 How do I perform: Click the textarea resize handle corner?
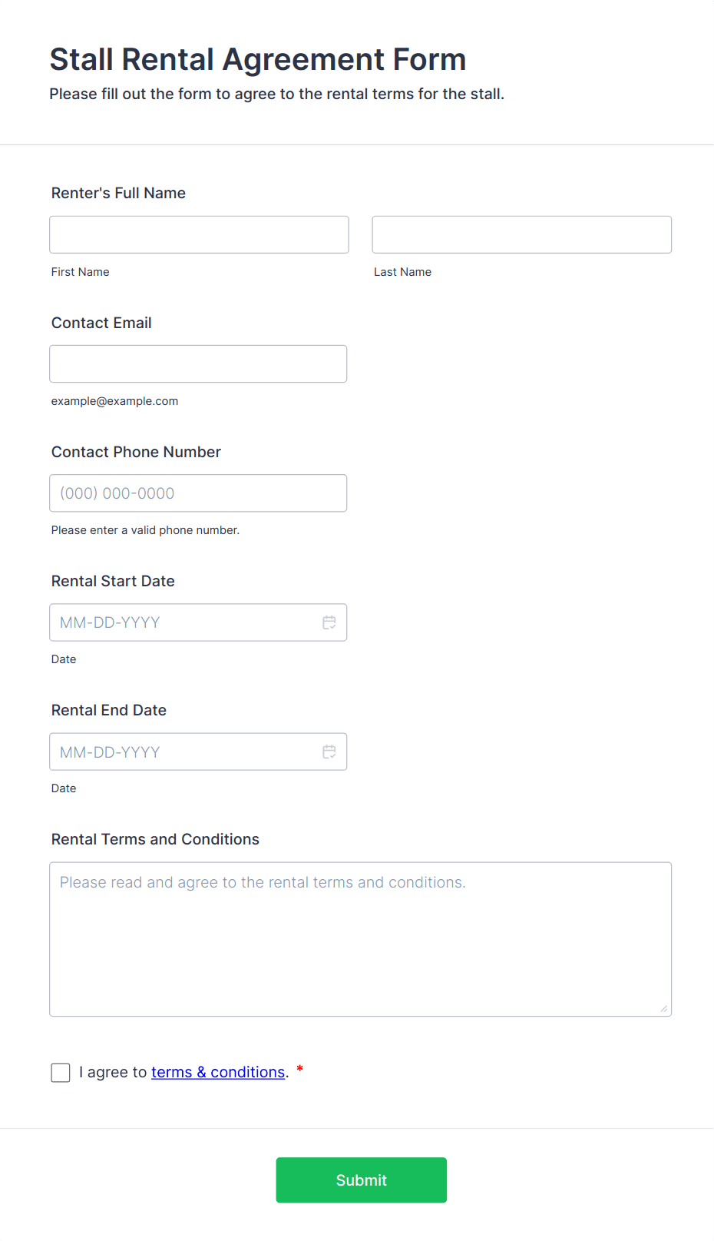pyautogui.click(x=664, y=1009)
